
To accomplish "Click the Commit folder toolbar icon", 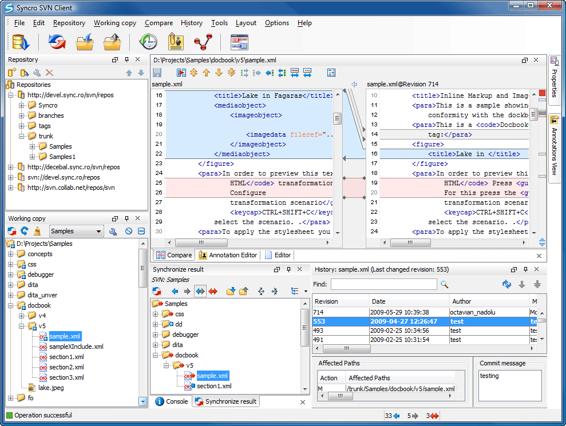I will tap(112, 42).
